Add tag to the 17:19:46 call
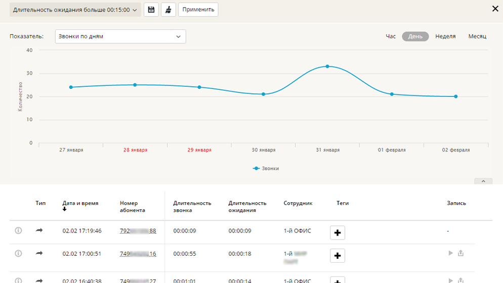This screenshot has width=503, height=283. (x=338, y=233)
